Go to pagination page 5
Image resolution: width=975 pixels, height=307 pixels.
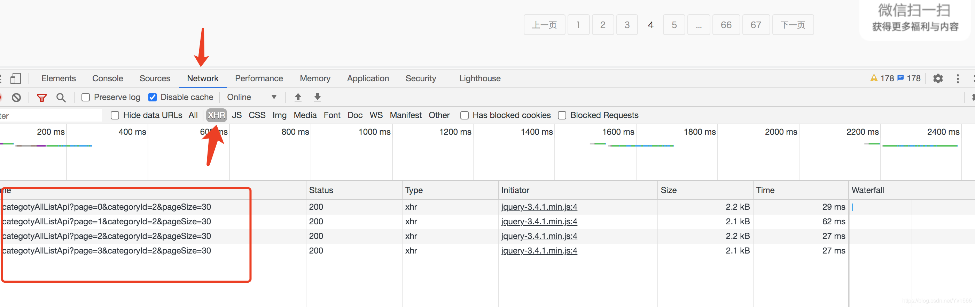(674, 25)
